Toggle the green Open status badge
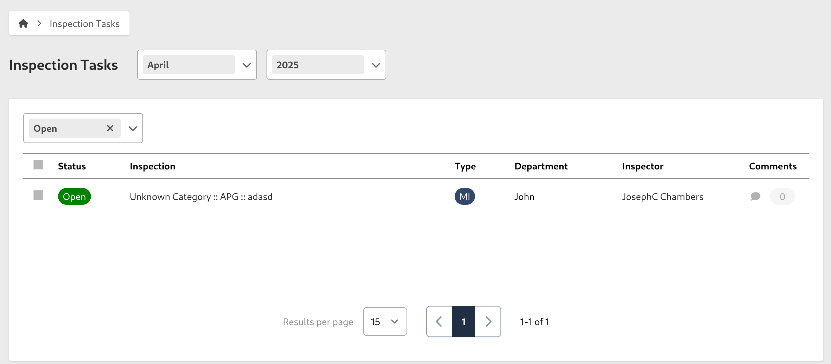This screenshot has height=364, width=831. (x=74, y=196)
